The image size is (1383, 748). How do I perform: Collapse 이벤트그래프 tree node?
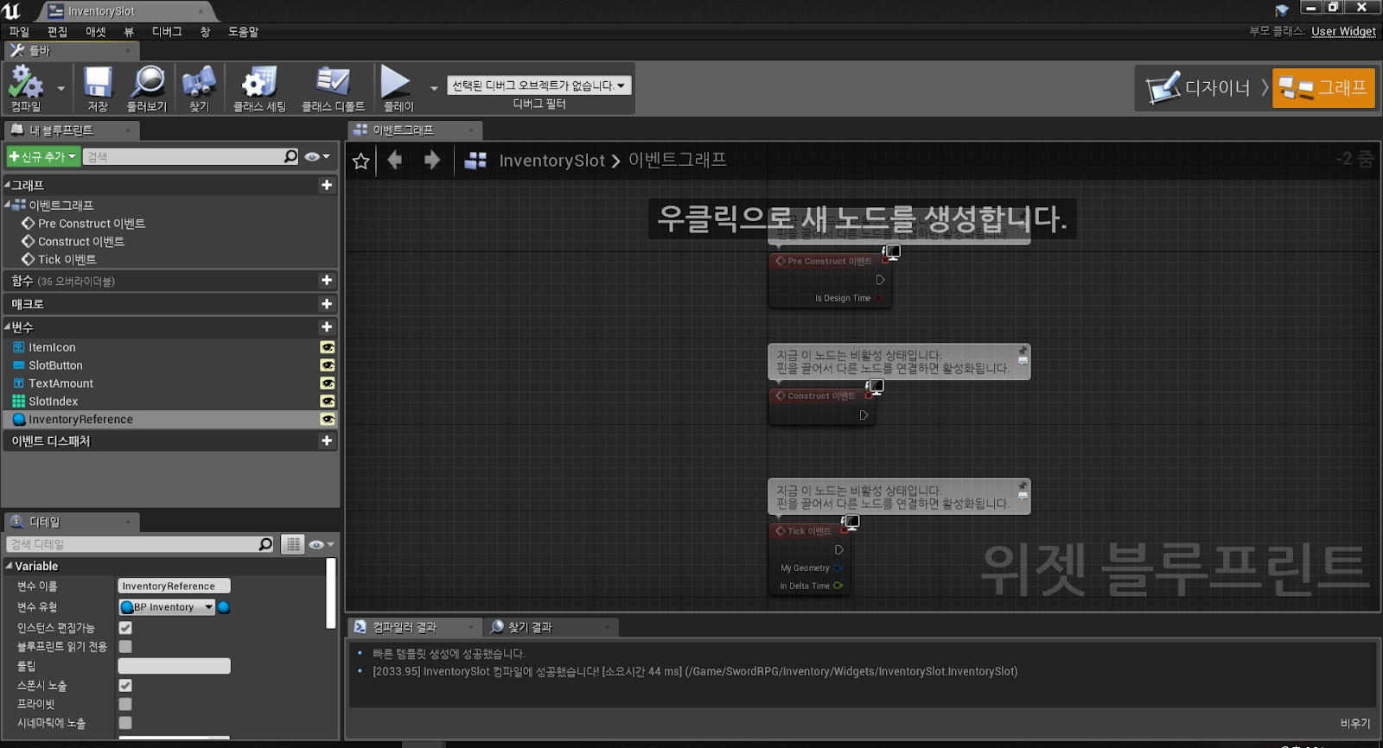click(7, 205)
